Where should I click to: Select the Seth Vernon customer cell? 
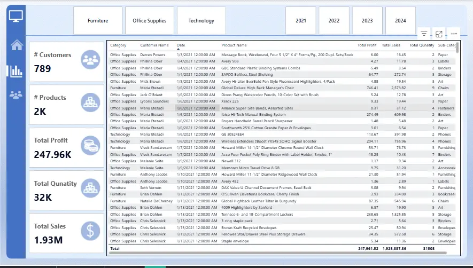[151, 187]
